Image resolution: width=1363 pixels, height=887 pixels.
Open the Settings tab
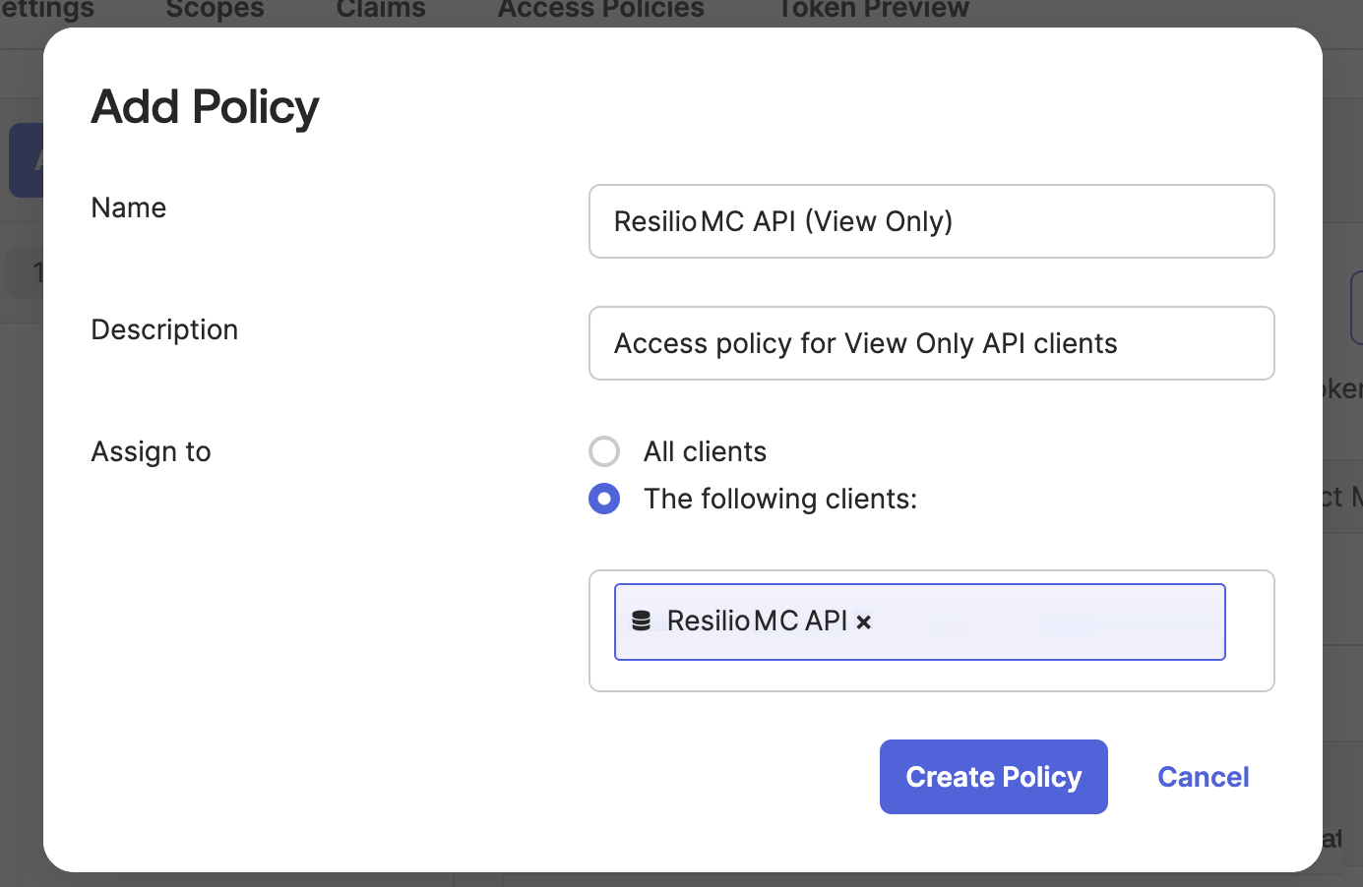coord(47,10)
